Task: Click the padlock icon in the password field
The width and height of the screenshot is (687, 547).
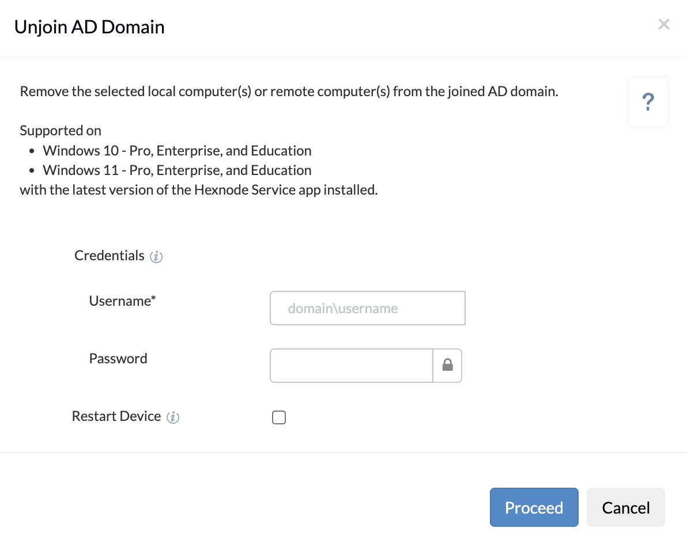Action: point(447,365)
